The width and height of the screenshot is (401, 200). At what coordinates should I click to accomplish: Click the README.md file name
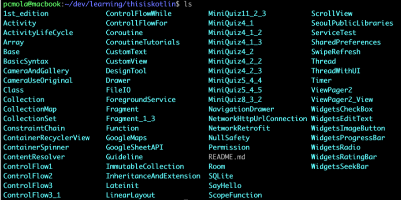[227, 157]
